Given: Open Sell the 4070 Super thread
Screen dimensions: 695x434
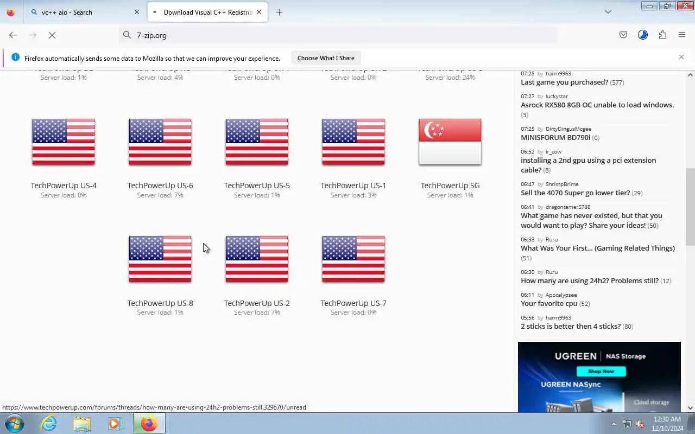Looking at the screenshot, I should tap(575, 193).
